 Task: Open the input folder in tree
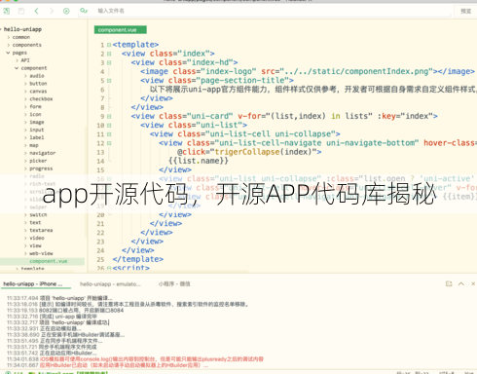pos(37,130)
